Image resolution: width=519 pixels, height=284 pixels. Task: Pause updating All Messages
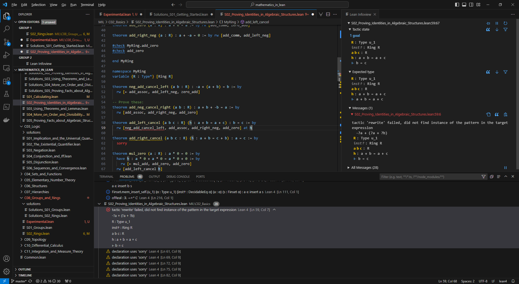pos(505,168)
